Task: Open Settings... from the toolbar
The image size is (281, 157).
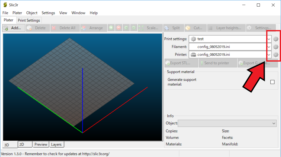Action: click(261, 28)
